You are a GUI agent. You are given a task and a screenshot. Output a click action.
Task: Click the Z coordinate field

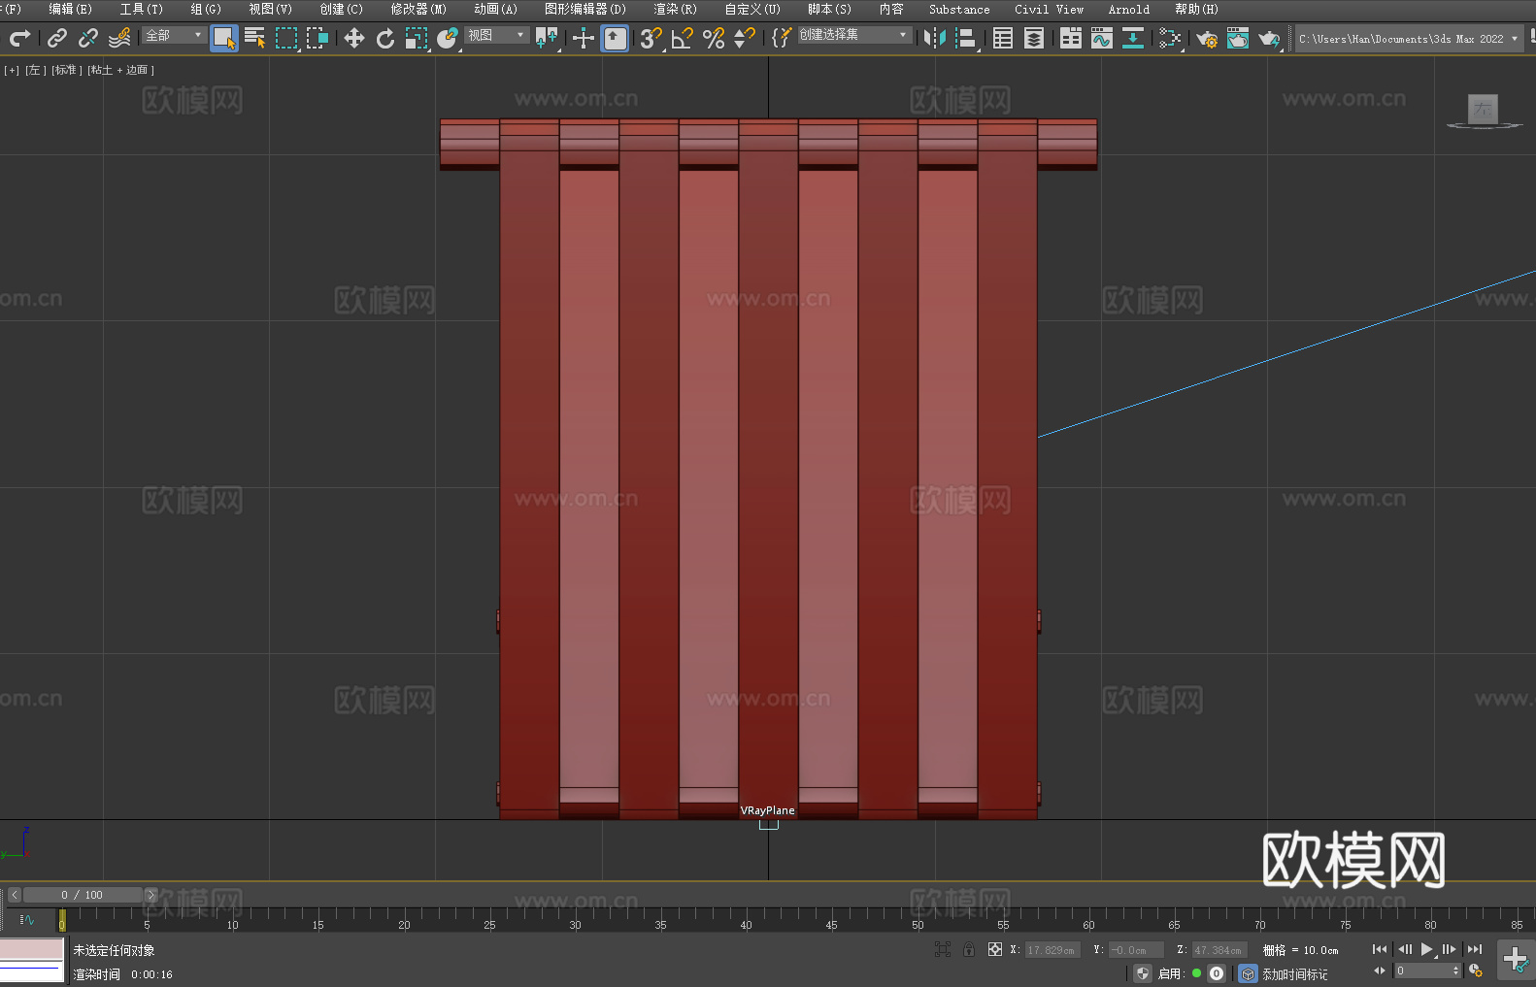[1219, 950]
